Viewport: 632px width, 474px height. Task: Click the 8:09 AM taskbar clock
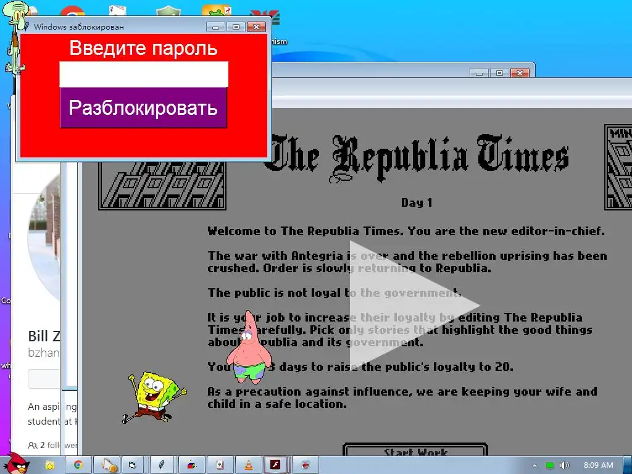(x=599, y=465)
